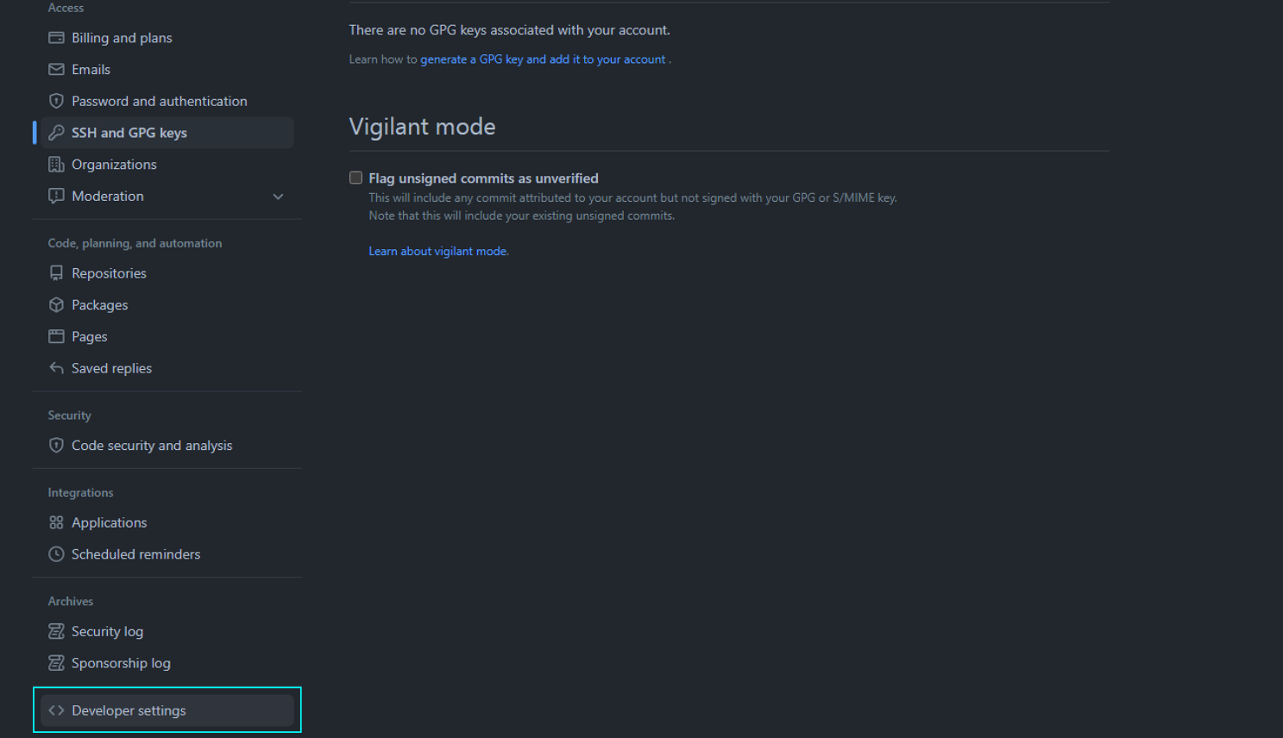Click the package box icon beside Packages
The width and height of the screenshot is (1283, 738).
click(x=56, y=304)
